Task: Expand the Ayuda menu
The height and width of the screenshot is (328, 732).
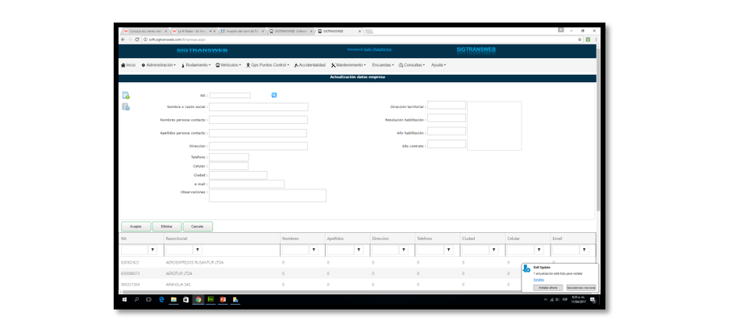Action: tap(439, 64)
